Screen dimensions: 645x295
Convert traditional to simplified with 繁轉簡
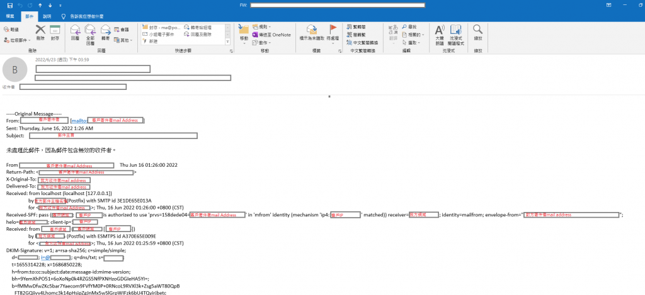click(356, 26)
